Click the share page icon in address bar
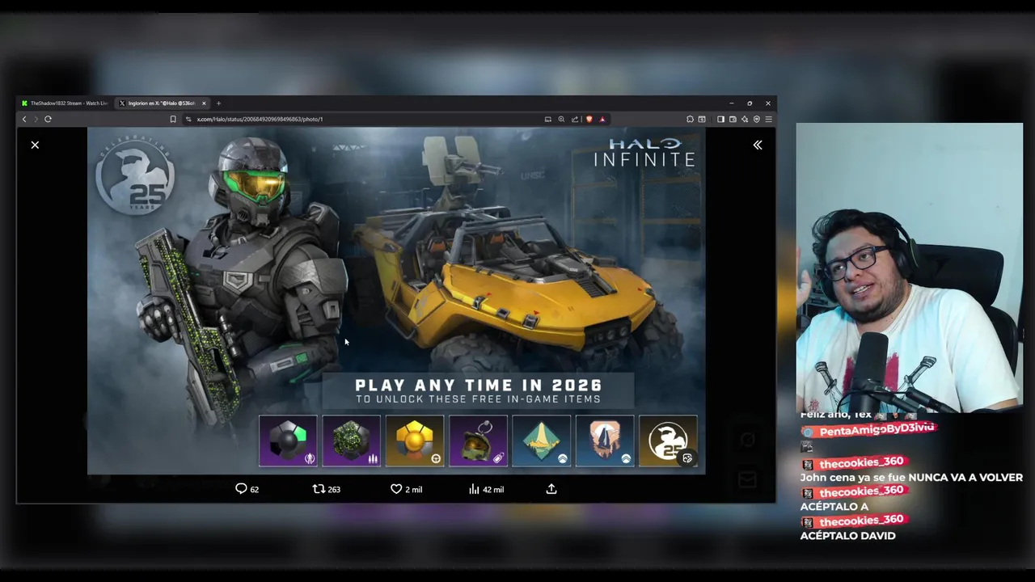Screen dimensions: 1035x582 pyautogui.click(x=575, y=119)
